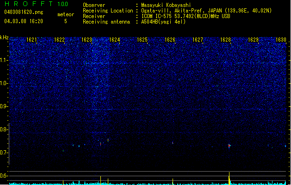Click the meteor echo near 1626
Screen dimensions: 291x185
[173, 143]
